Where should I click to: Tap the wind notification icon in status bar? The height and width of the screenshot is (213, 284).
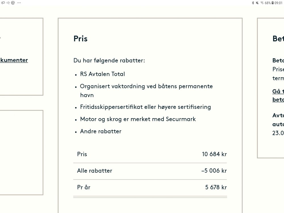pyautogui.click(x=8, y=3)
